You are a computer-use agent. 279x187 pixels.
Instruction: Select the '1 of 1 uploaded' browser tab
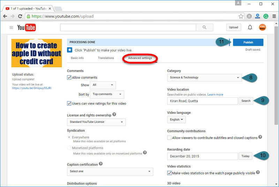pyautogui.click(x=28, y=8)
